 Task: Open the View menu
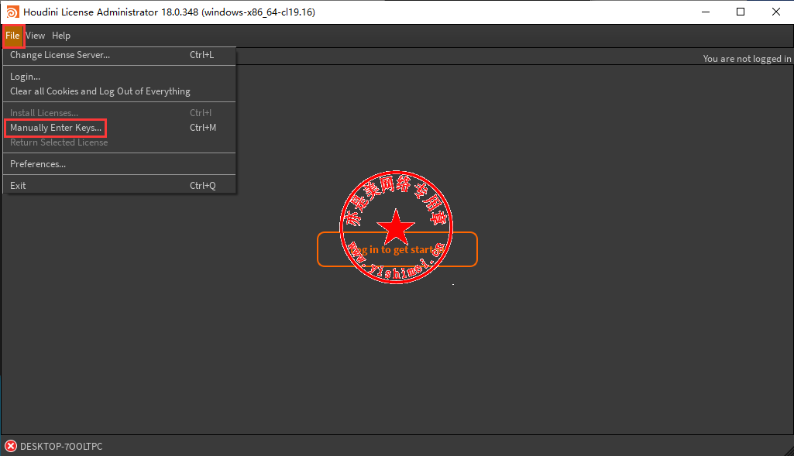point(36,36)
